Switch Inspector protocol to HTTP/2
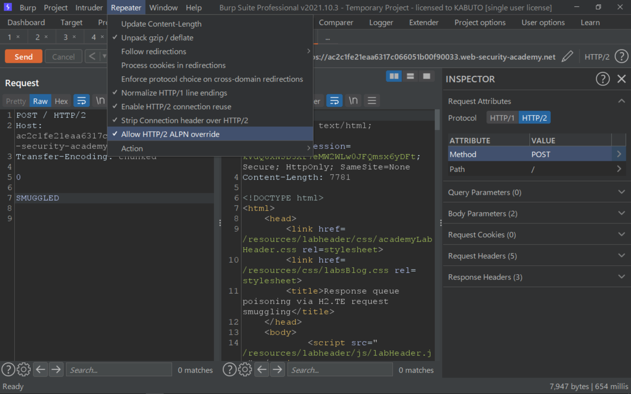This screenshot has width=631, height=394. [535, 118]
